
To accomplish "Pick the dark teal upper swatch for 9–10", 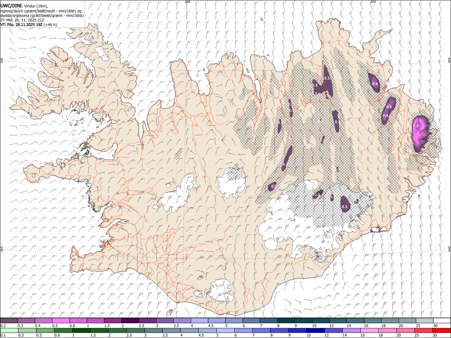I will coord(303,321).
